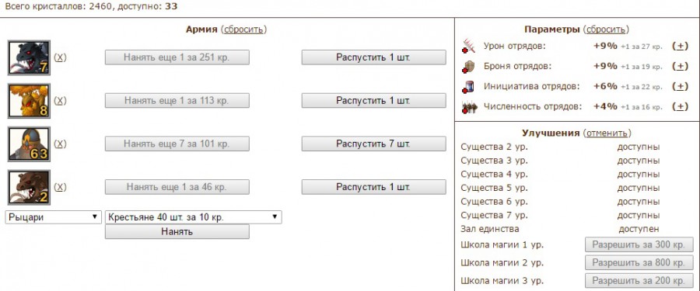This screenshot has height=291, width=700.
Task: Click the troop damage parameter icon
Action: pyautogui.click(x=469, y=47)
